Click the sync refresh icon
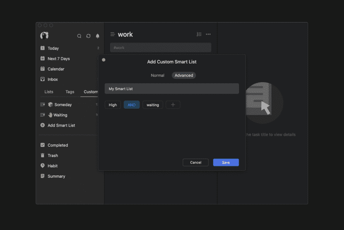The image size is (344, 230). tap(88, 36)
